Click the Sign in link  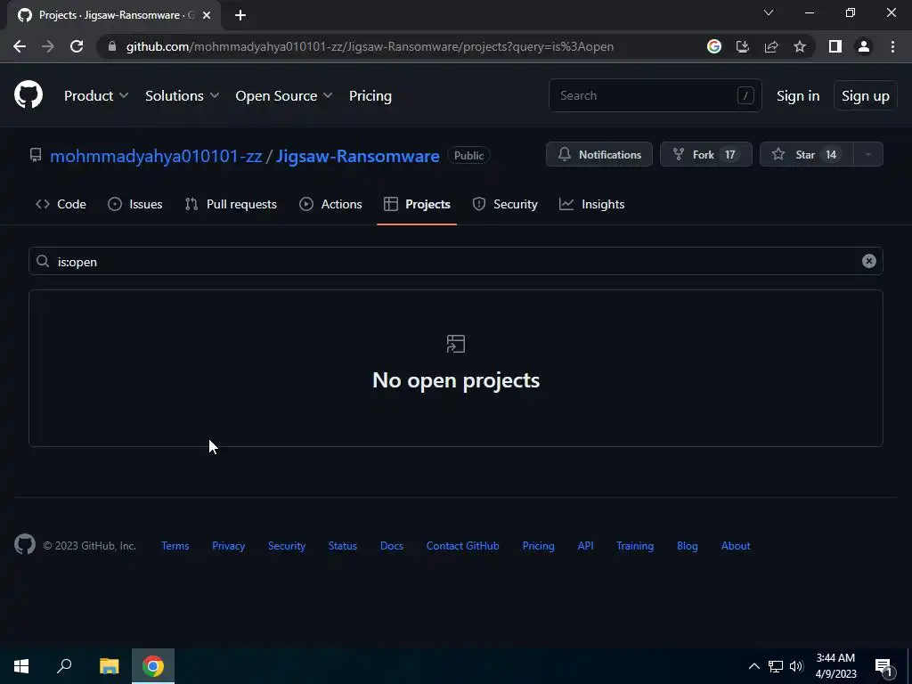click(798, 95)
